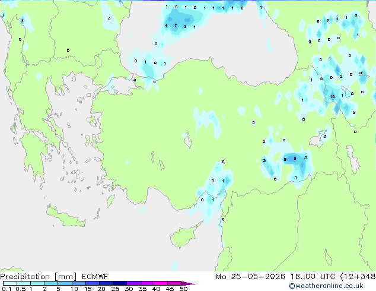Viewport: 376px width, 291px height.
Task: Click the legend label "45"
Action: point(170,289)
